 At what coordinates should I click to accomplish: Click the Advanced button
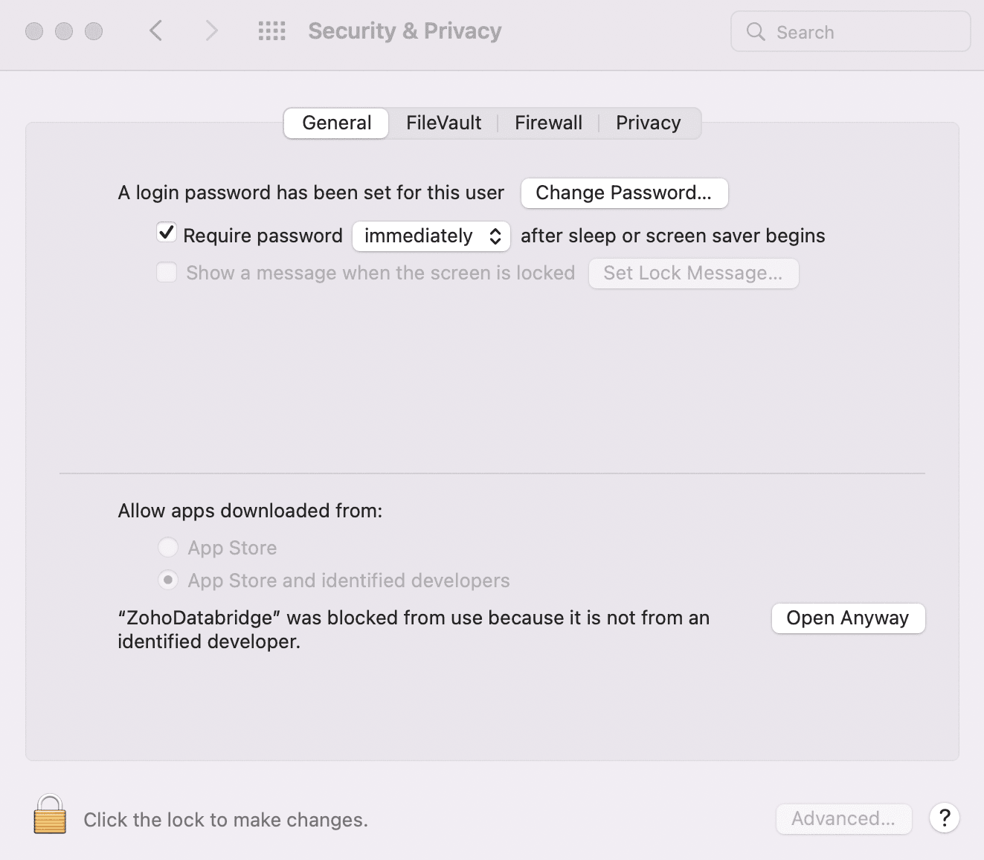[x=843, y=818]
